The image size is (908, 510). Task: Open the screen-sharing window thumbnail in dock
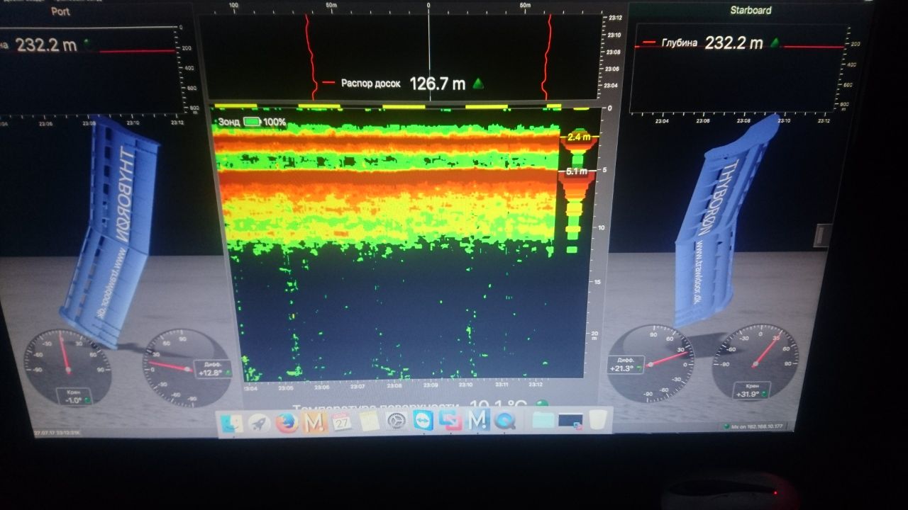[571, 420]
